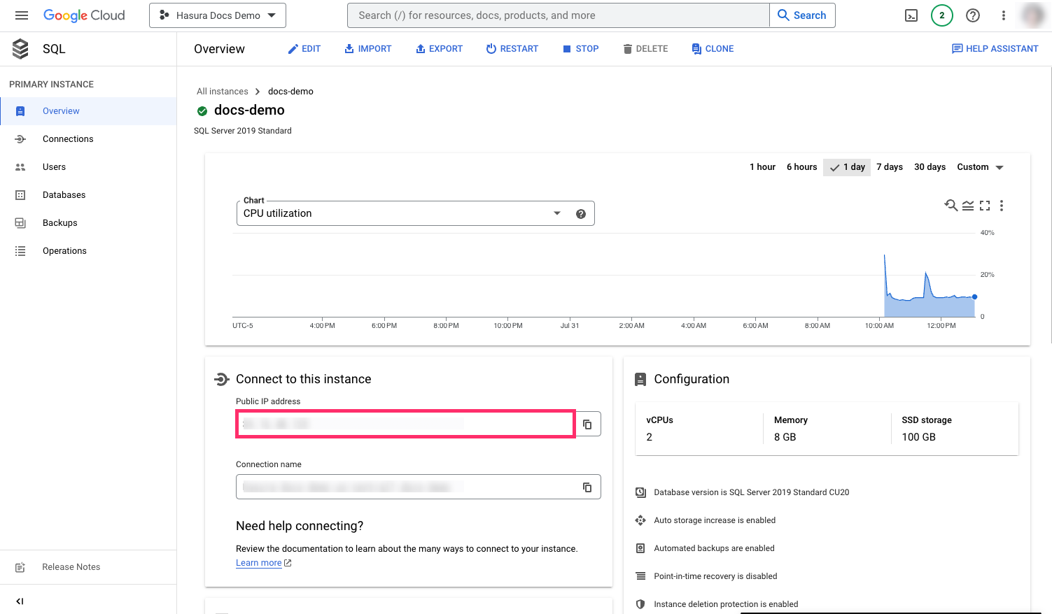
Task: Open Backups in the sidebar
Action: 88,223
